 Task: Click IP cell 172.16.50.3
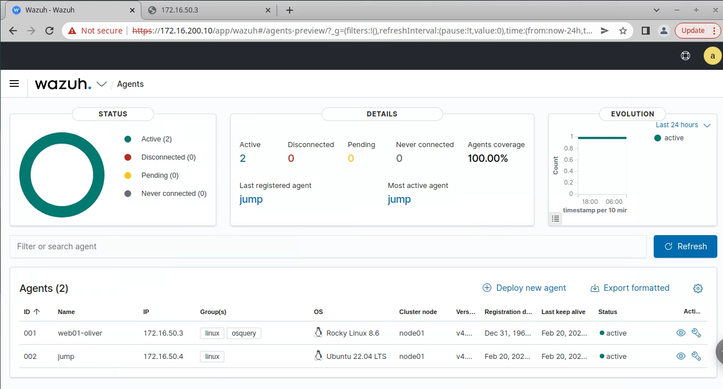(x=163, y=333)
